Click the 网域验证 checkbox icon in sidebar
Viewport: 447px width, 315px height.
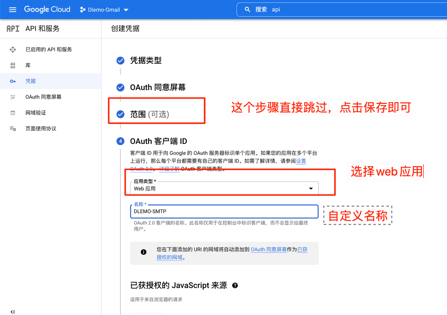click(13, 113)
